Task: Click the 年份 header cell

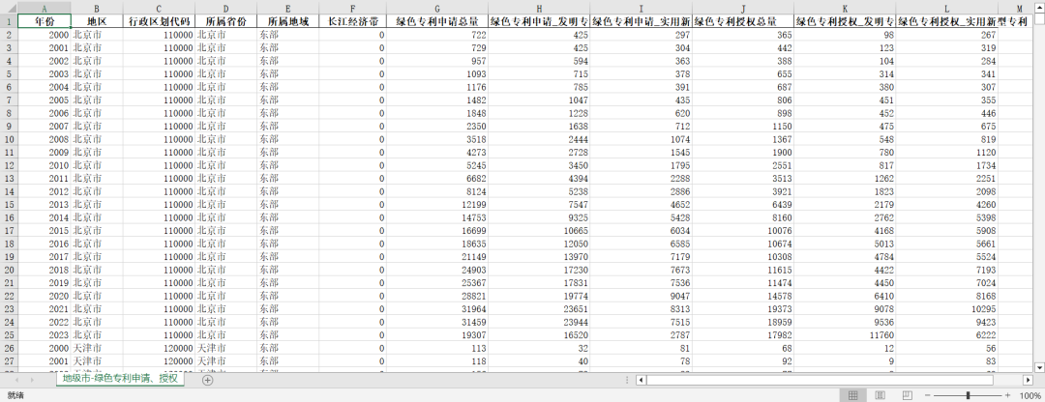Action: coord(44,21)
